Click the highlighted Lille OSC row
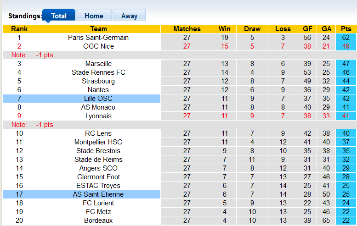This screenshot has height=226, width=357. tap(98, 99)
